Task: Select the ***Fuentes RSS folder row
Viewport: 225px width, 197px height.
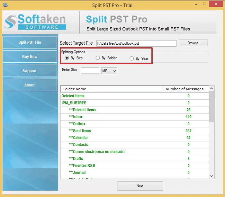Action: coord(135,166)
